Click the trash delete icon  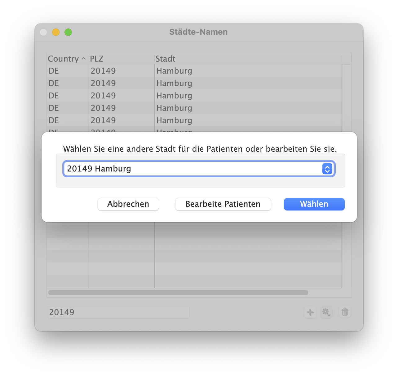(345, 312)
